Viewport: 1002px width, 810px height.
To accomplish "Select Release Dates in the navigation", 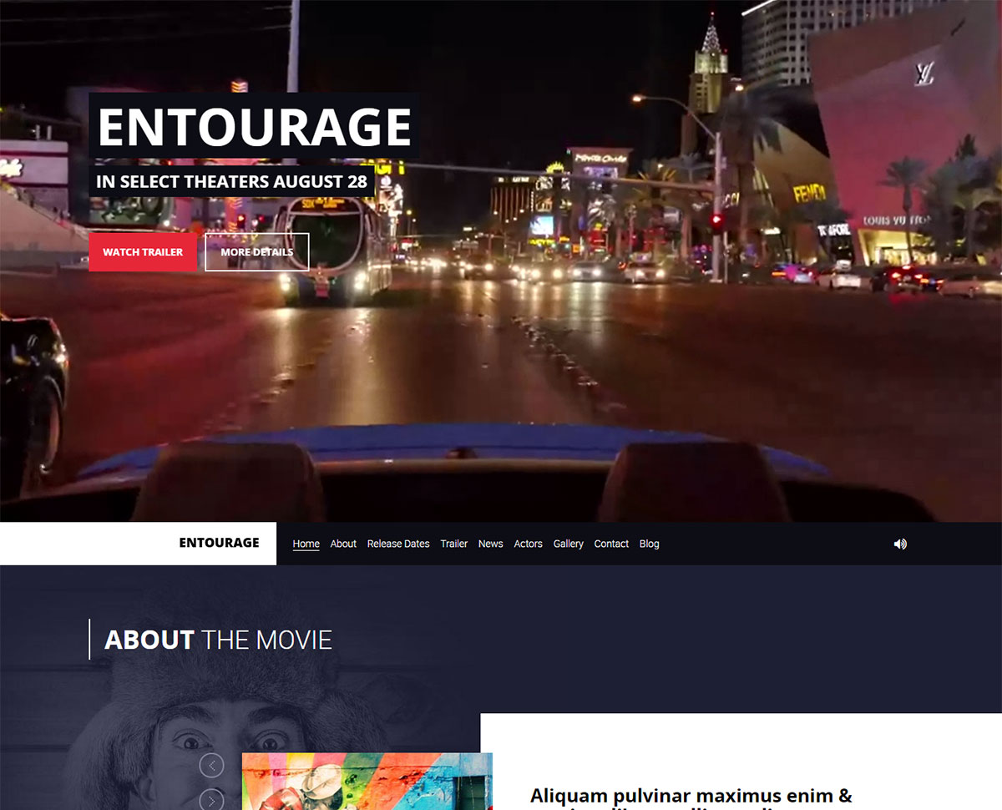I will (398, 544).
